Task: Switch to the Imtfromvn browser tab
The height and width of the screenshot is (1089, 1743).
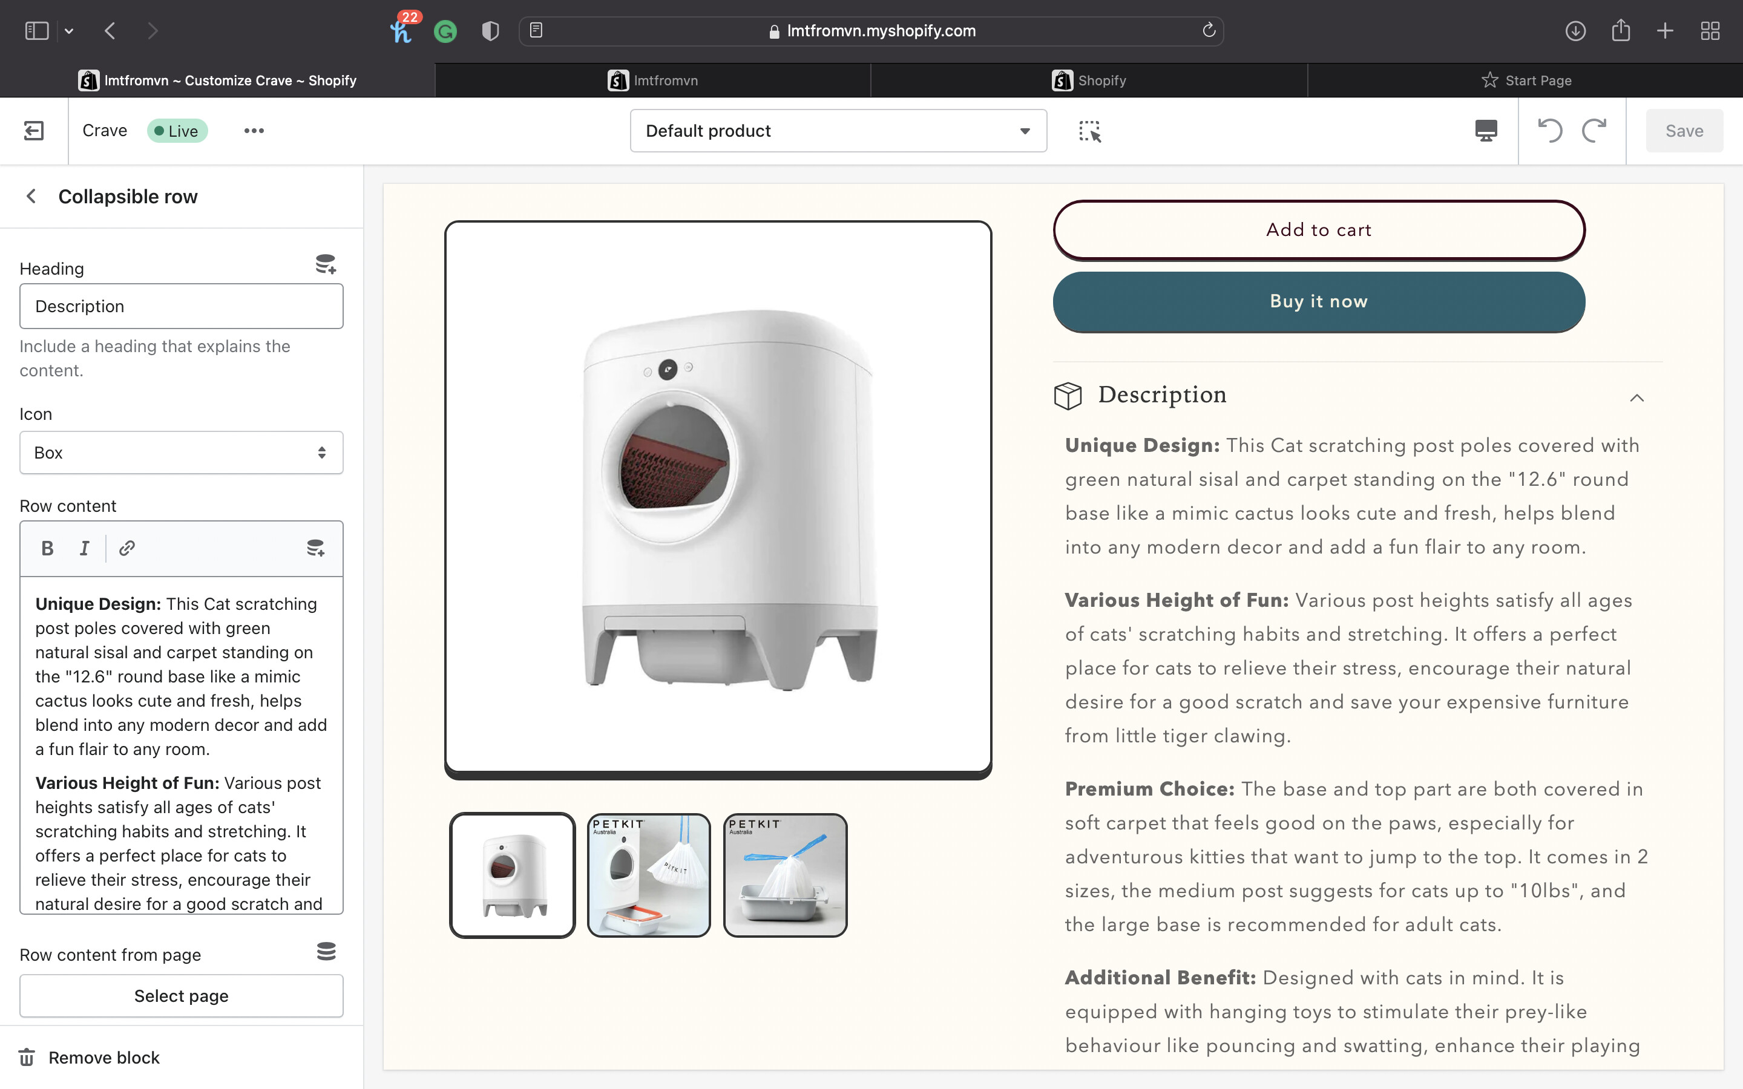Action: [652, 80]
